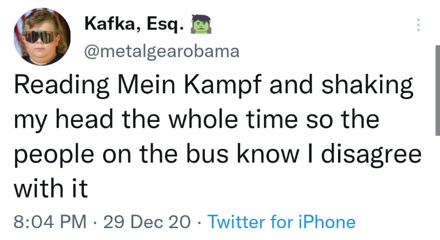Click the tweet line starting "my head"

pos(196,120)
